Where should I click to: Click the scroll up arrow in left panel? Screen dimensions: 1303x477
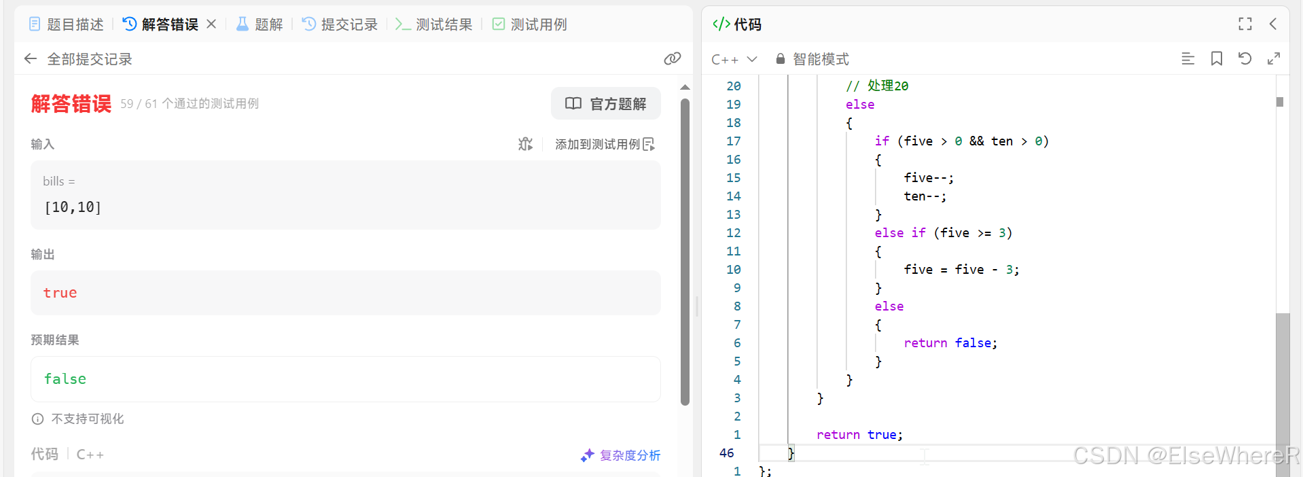pos(685,87)
